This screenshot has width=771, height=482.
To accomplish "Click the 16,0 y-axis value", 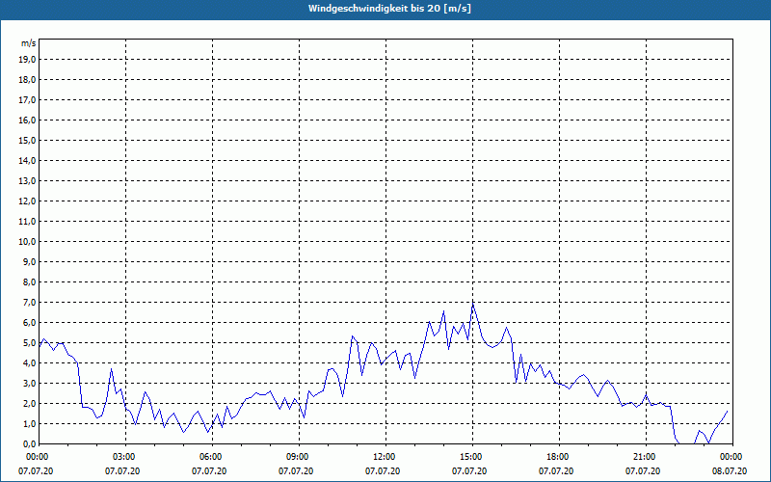I will pyautogui.click(x=28, y=120).
